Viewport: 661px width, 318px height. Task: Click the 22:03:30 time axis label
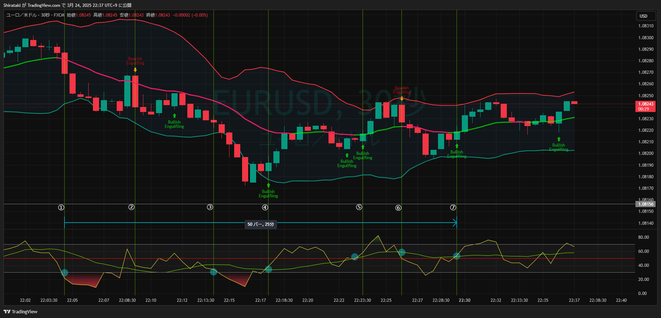pos(49,300)
